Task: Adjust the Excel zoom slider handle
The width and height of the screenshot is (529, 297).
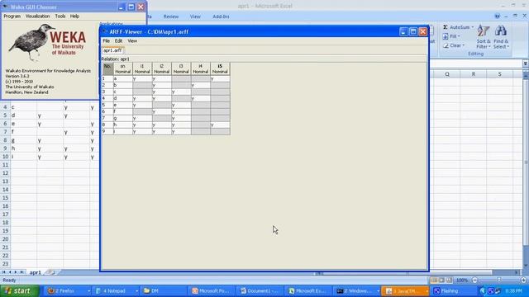Action: (x=499, y=280)
